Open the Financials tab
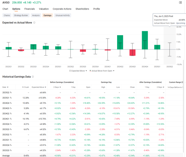The width and height of the screenshot is (186, 157). [x=30, y=9]
